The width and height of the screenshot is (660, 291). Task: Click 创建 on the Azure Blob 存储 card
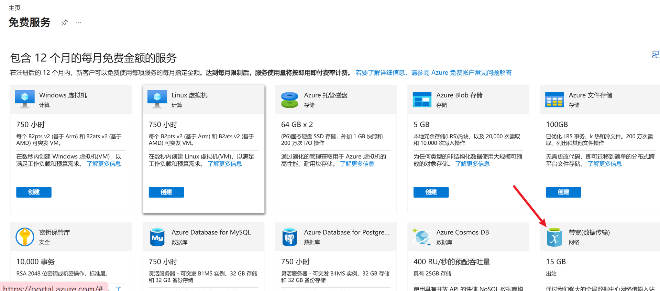[x=431, y=192]
